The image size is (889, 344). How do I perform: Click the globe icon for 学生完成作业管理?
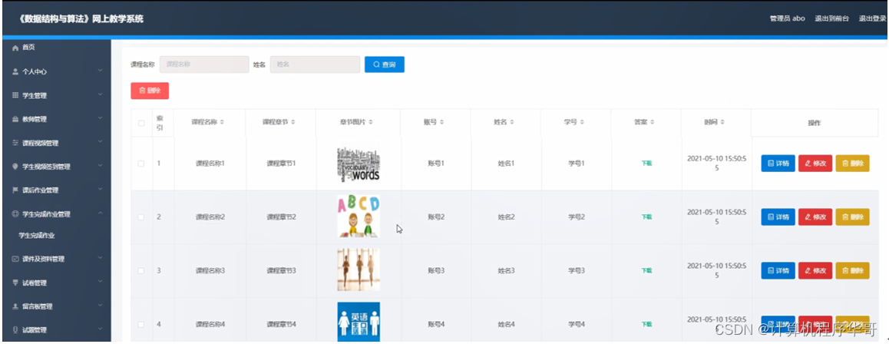[15, 214]
